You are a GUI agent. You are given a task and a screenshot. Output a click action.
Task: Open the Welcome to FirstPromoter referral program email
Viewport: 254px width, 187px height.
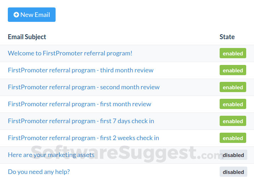pos(70,53)
